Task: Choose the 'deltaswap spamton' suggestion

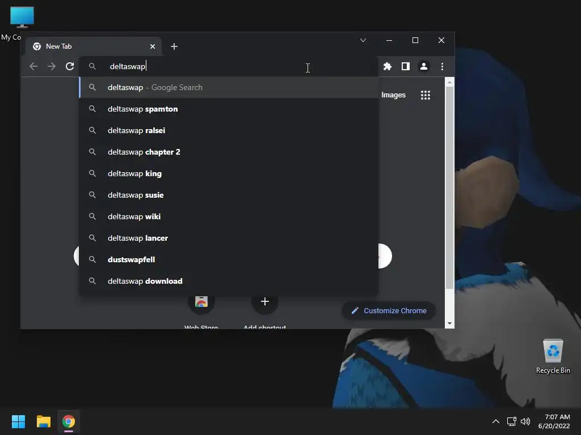Action: pyautogui.click(x=229, y=109)
